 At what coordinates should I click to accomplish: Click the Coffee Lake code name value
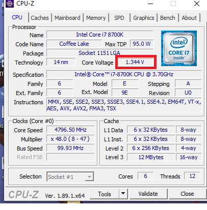pyautogui.click(x=74, y=44)
